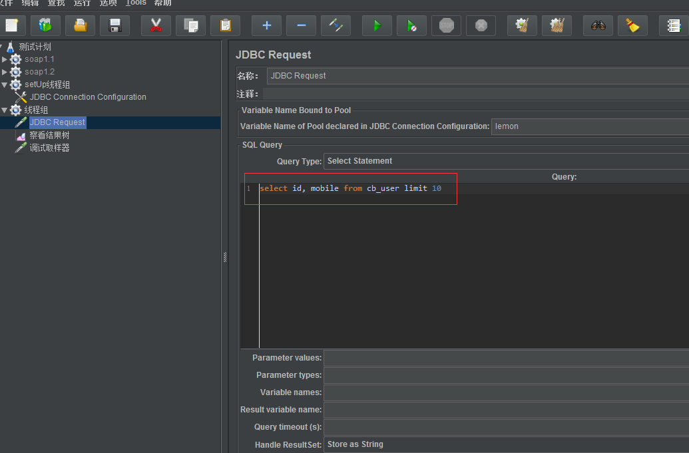Click the Cut scissors icon
Screen dimensions: 689x453
click(156, 26)
